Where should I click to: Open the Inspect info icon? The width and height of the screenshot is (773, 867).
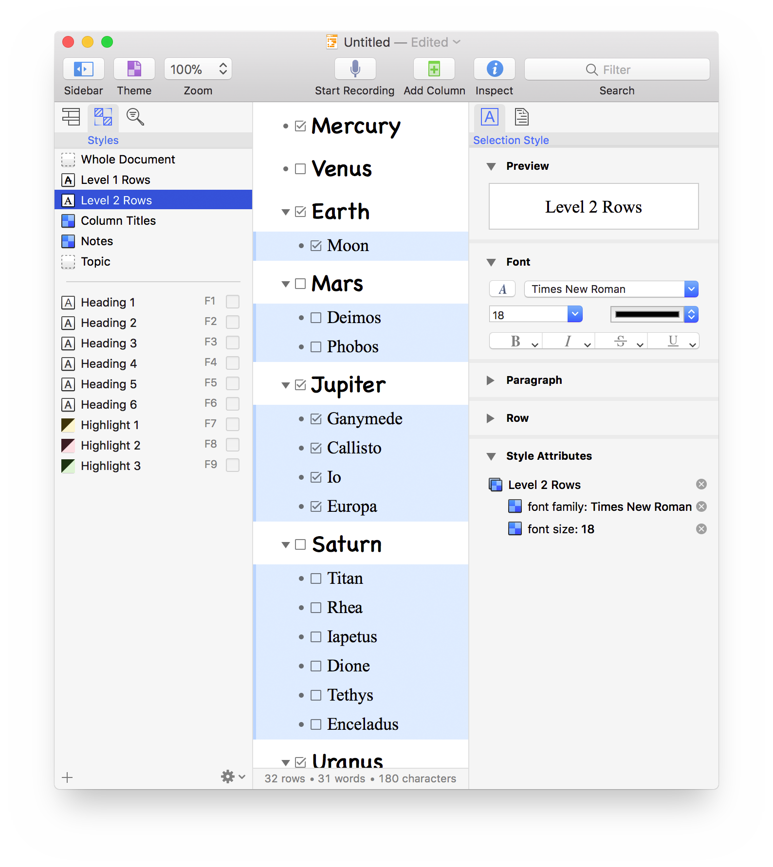[495, 69]
